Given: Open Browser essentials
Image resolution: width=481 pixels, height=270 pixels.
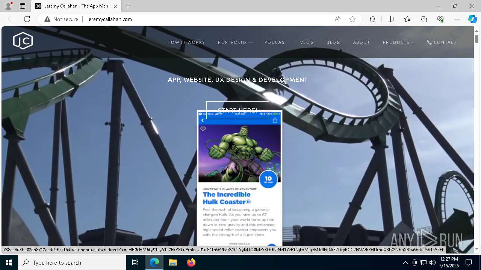Looking at the screenshot, I should [440, 19].
